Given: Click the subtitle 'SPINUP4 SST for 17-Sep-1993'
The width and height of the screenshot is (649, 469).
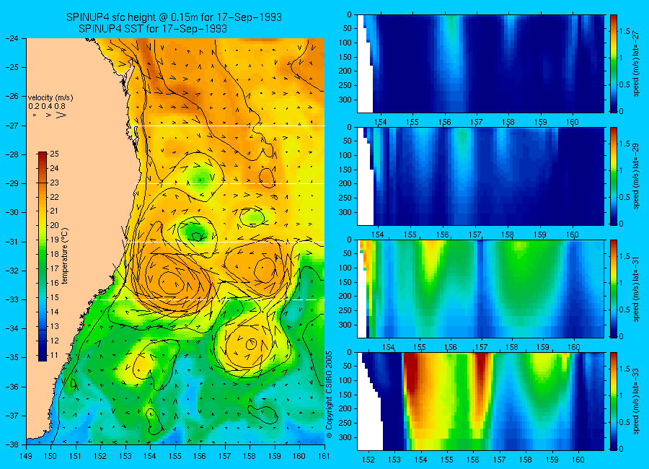Looking at the screenshot, I should 153,29.
